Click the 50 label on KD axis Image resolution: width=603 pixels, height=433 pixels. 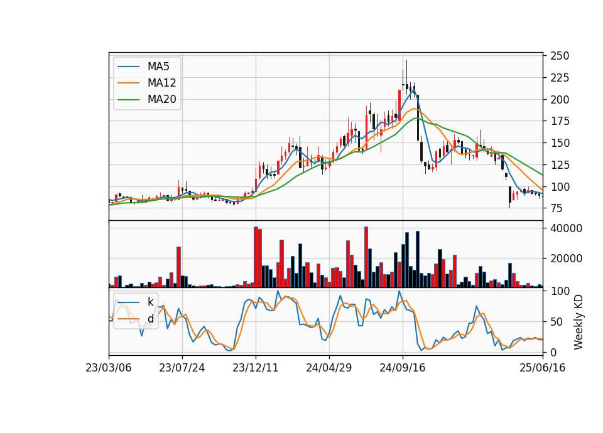tap(557, 321)
